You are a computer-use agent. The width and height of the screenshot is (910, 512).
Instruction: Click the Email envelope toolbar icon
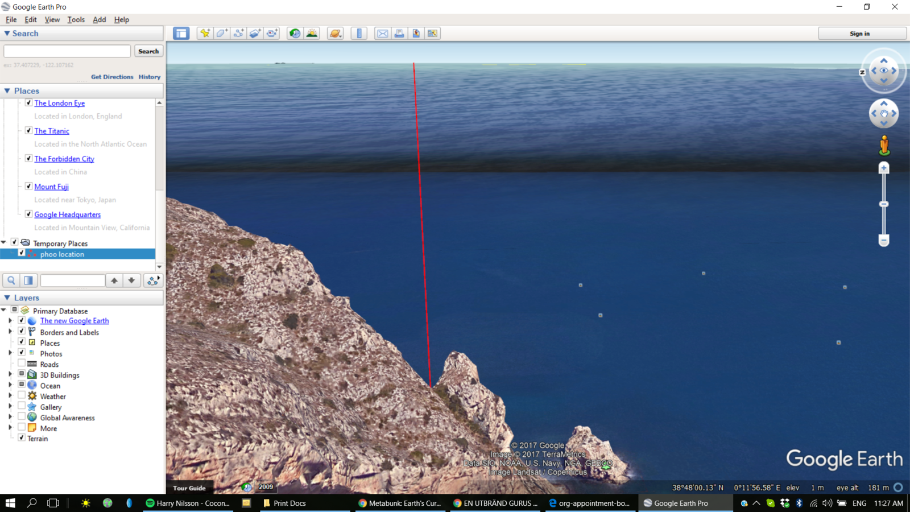tap(383, 34)
